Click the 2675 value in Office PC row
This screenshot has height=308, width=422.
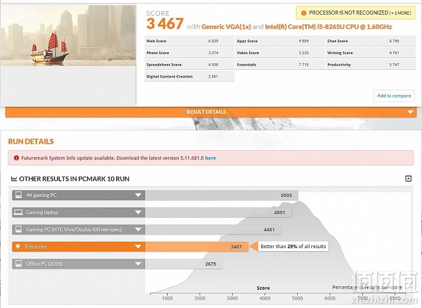(x=210, y=264)
